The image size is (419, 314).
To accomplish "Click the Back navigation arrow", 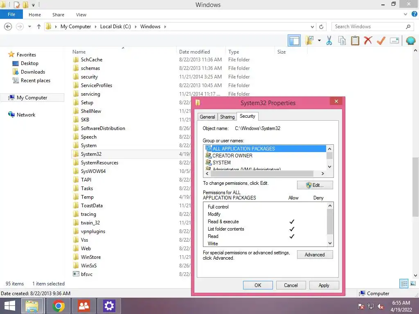I will (8, 27).
